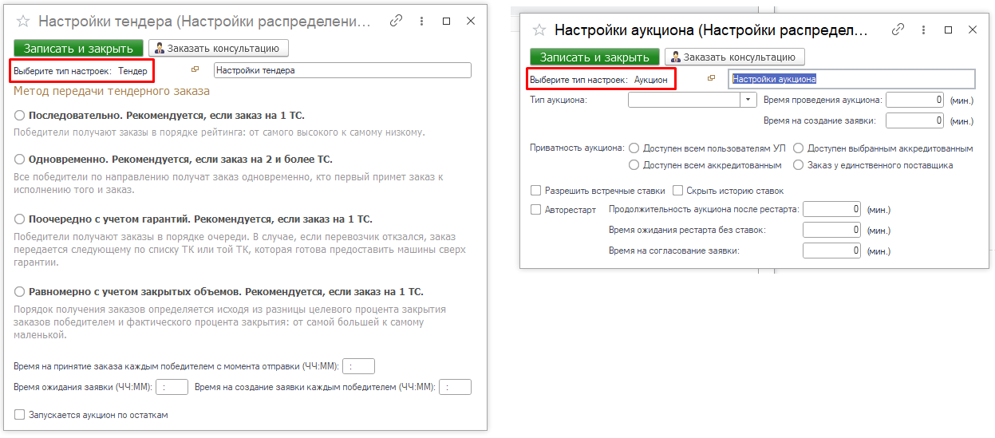Image resolution: width=995 pixels, height=438 pixels.
Task: Click Записать и закрыть in auction window
Action: coord(595,57)
